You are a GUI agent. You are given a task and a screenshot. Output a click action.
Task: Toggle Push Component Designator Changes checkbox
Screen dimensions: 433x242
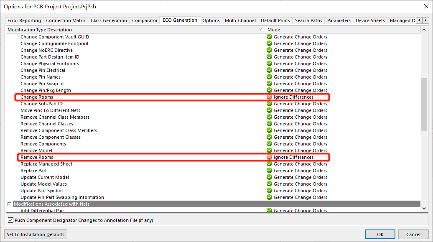[10, 220]
